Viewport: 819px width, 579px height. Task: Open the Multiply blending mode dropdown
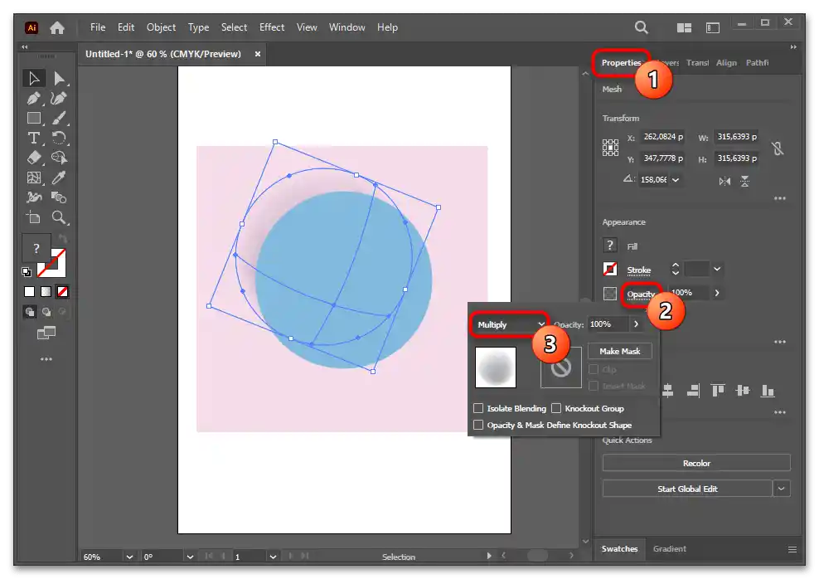[x=510, y=324]
